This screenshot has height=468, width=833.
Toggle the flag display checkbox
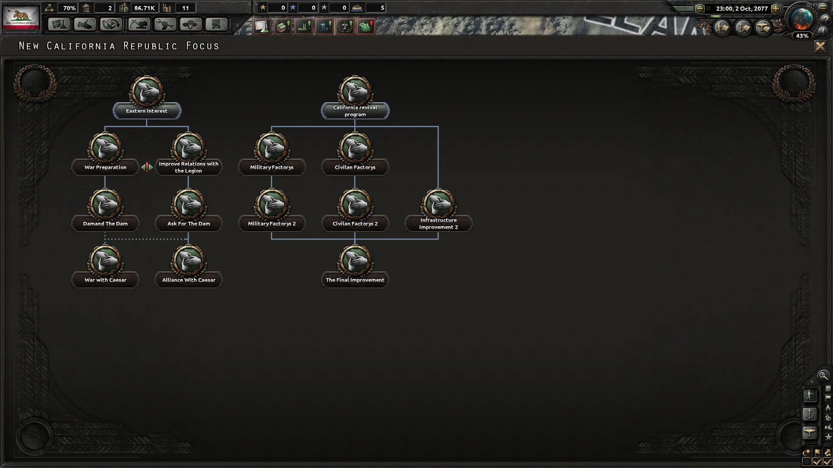(817, 462)
